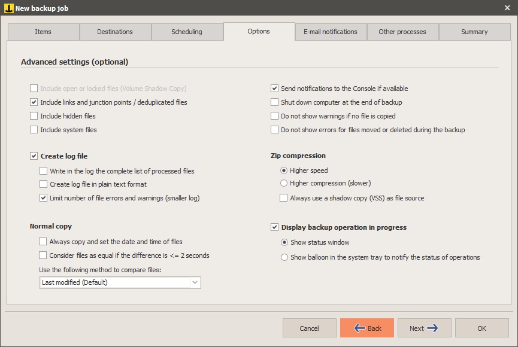Open the E-mail notifications tab

[x=330, y=32]
